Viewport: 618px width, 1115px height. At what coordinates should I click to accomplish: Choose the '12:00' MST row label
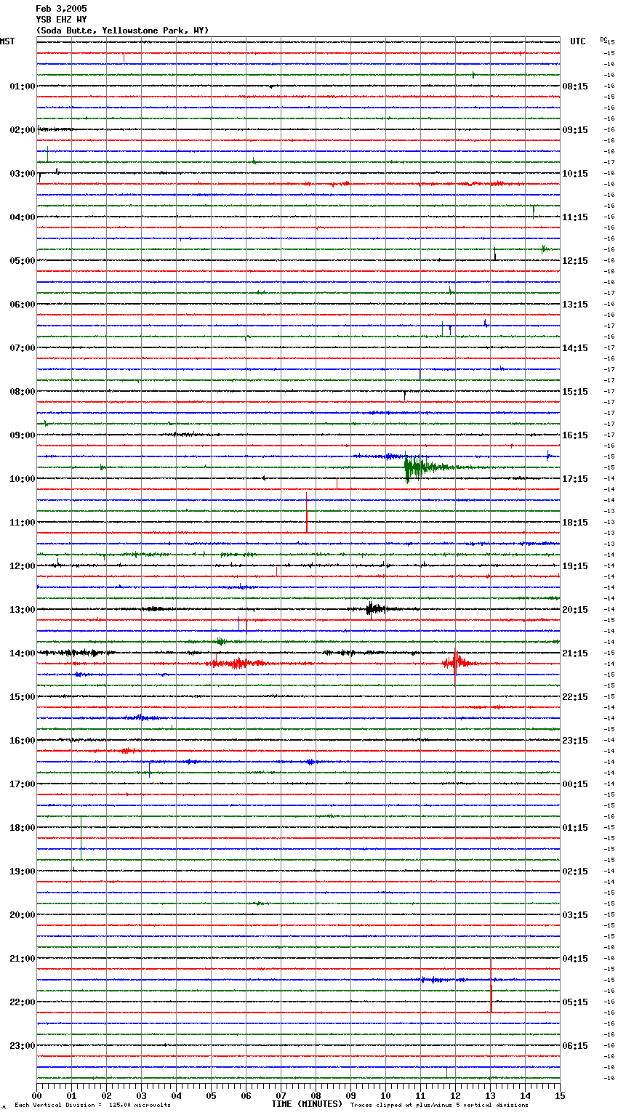(23, 566)
